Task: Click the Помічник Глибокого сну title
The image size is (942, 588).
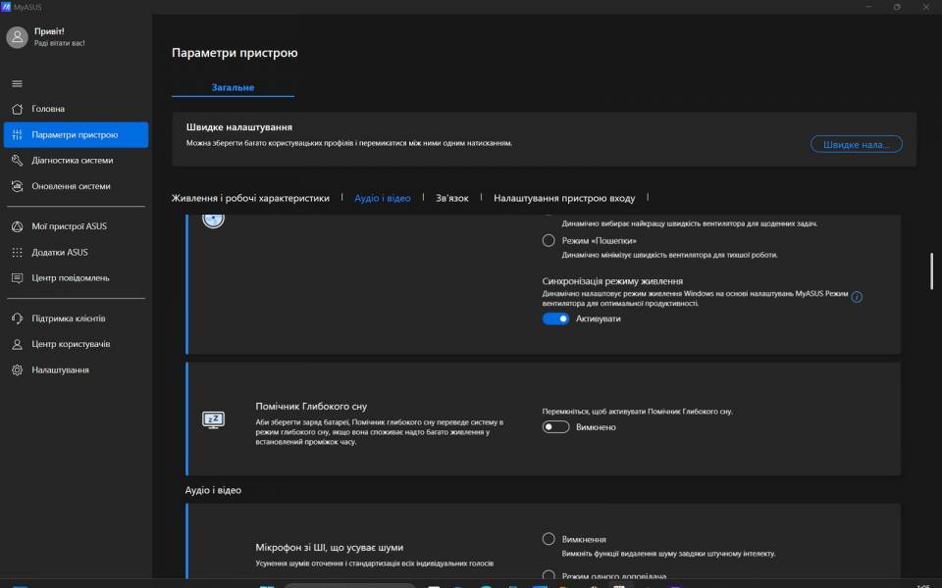Action: tap(311, 406)
